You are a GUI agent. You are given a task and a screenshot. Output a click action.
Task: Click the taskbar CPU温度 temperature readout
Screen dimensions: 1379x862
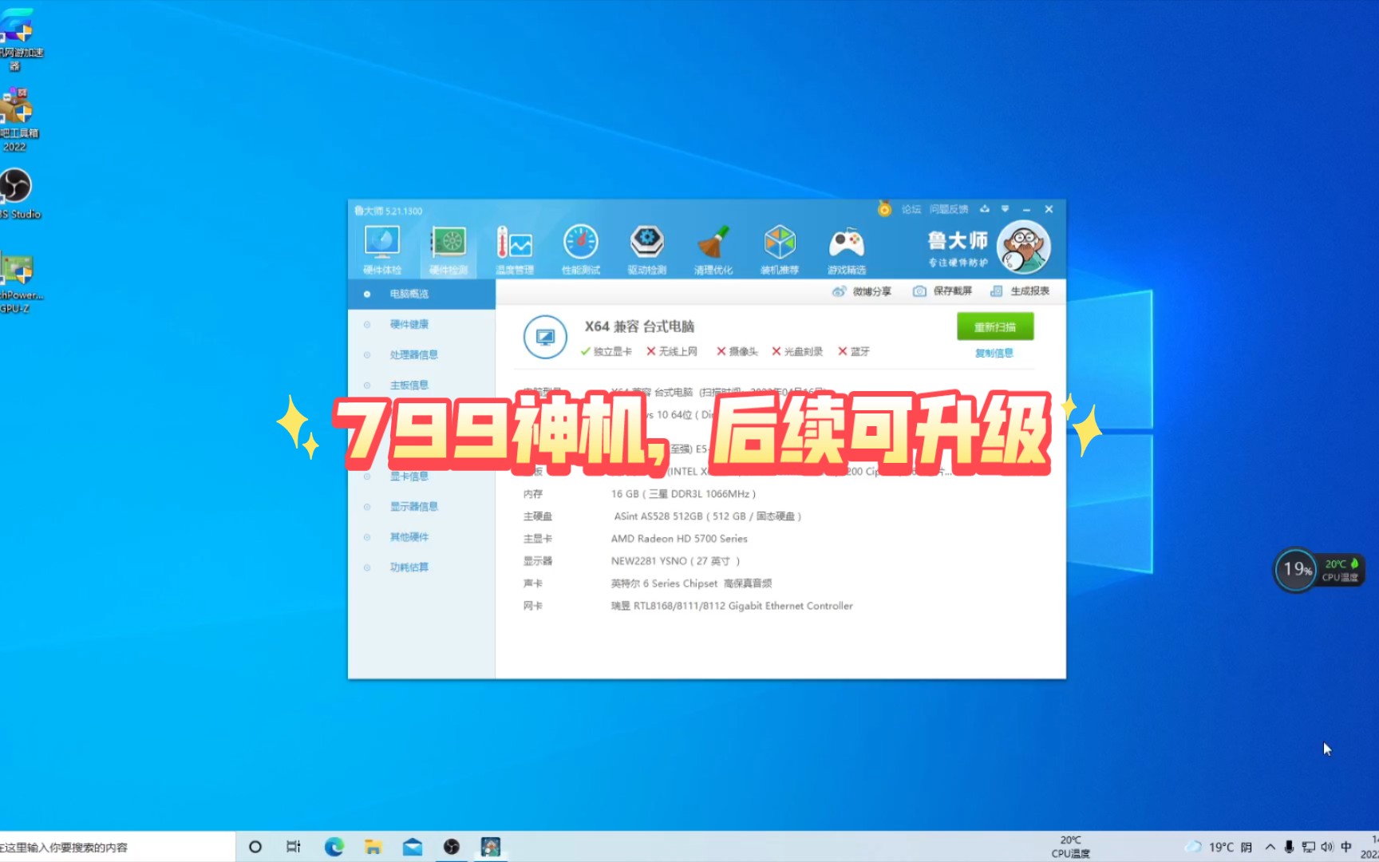[1071, 847]
